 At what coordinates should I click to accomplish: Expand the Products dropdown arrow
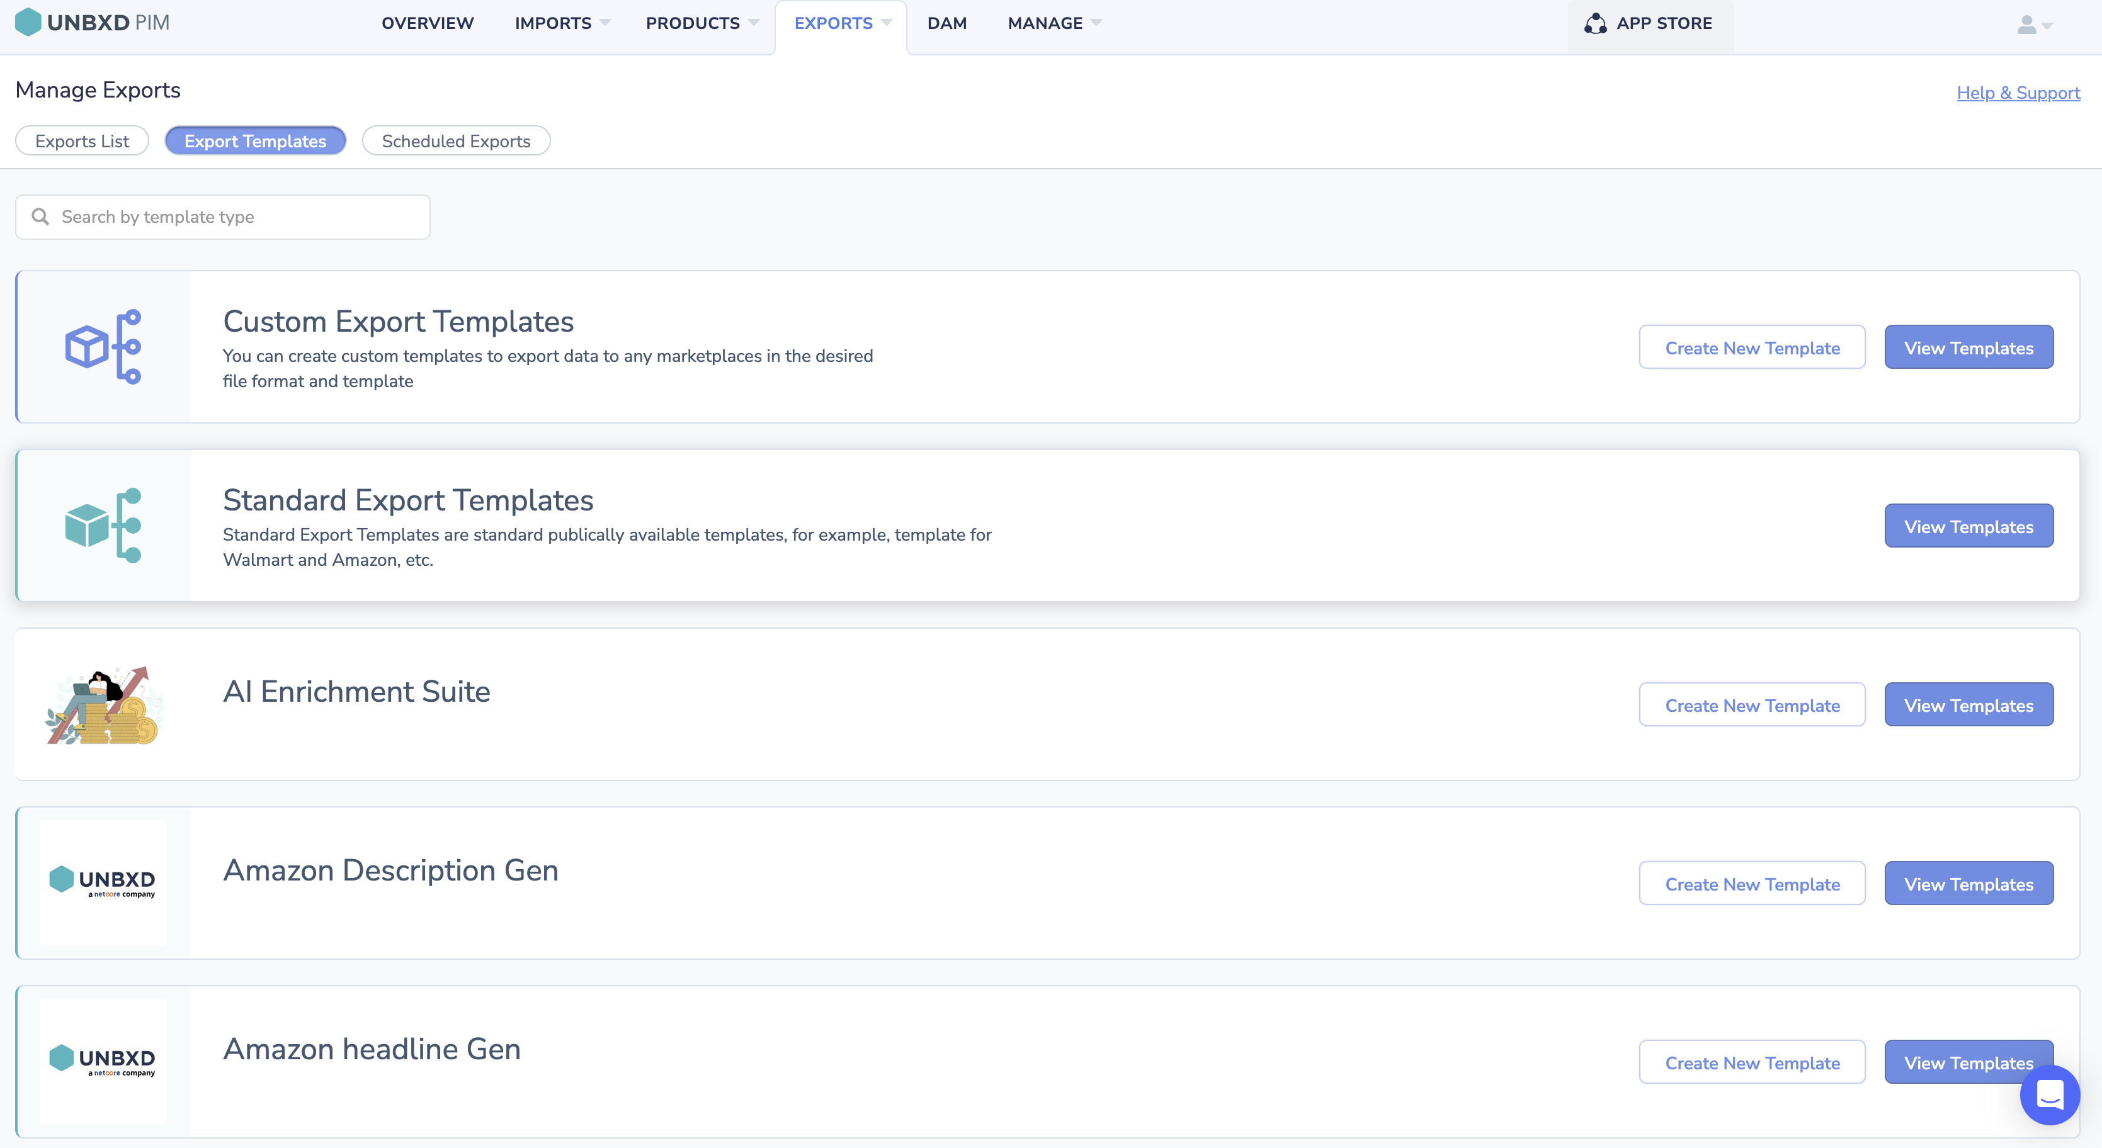tap(753, 23)
